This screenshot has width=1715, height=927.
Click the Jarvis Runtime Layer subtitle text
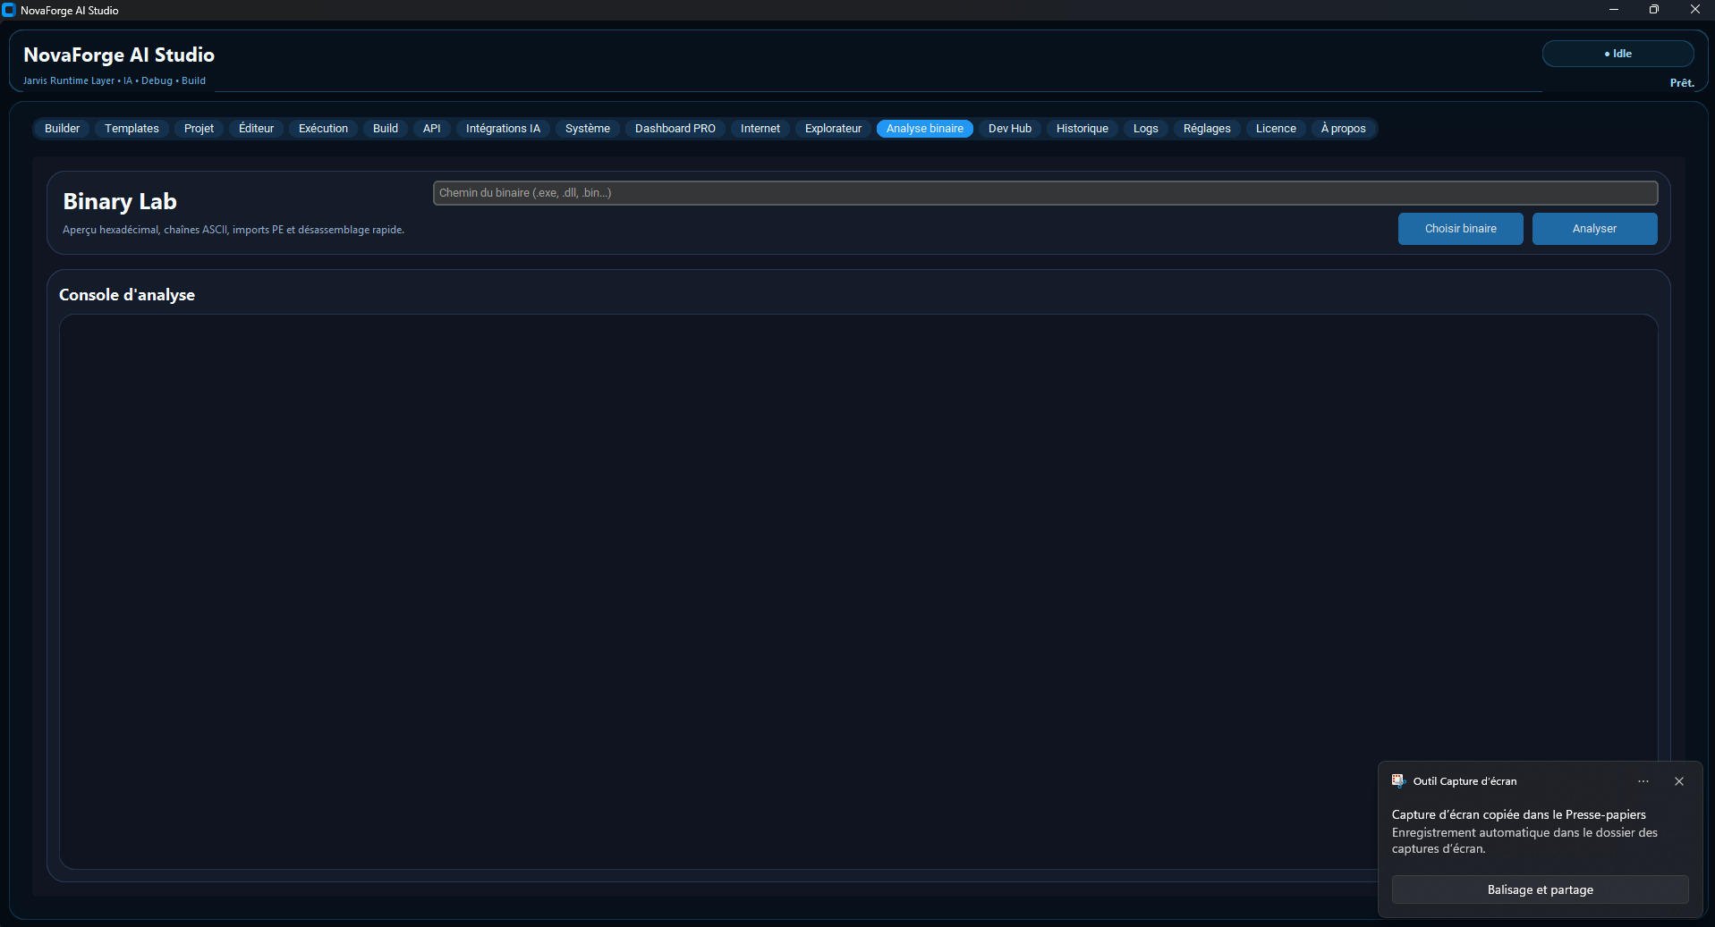[x=115, y=80]
